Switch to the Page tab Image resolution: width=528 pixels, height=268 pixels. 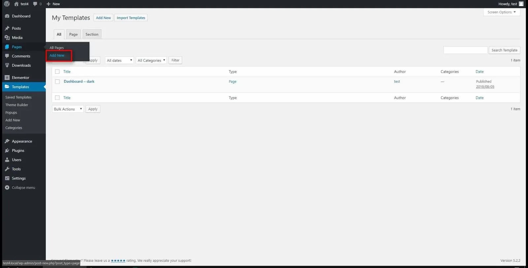[x=73, y=34]
